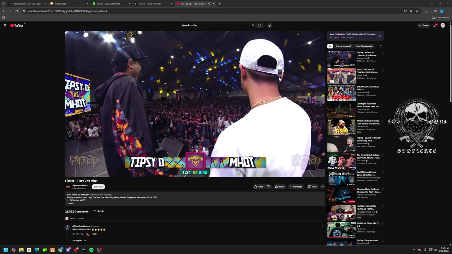
Task: Open Best Hillsong Worship Songs video
Action: pos(341,179)
